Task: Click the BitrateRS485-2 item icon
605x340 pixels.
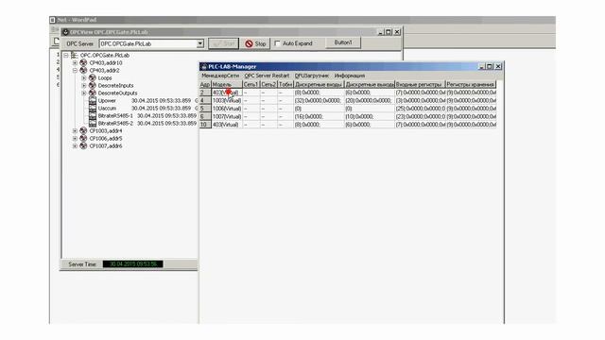Action: (93, 124)
